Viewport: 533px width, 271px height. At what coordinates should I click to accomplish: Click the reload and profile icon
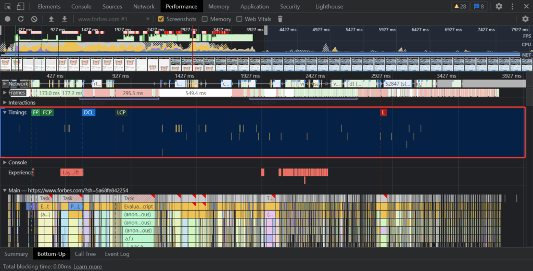(21, 19)
